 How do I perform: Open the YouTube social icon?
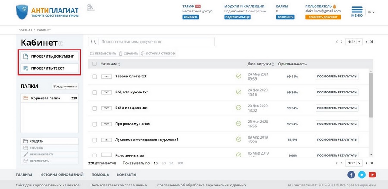372,175
